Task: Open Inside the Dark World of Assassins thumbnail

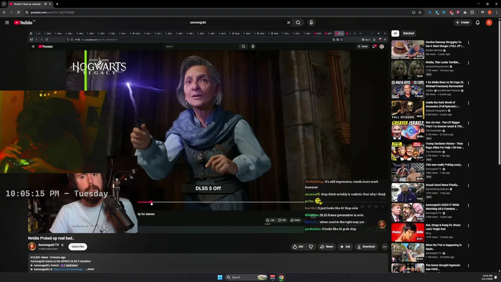Action: point(408,110)
